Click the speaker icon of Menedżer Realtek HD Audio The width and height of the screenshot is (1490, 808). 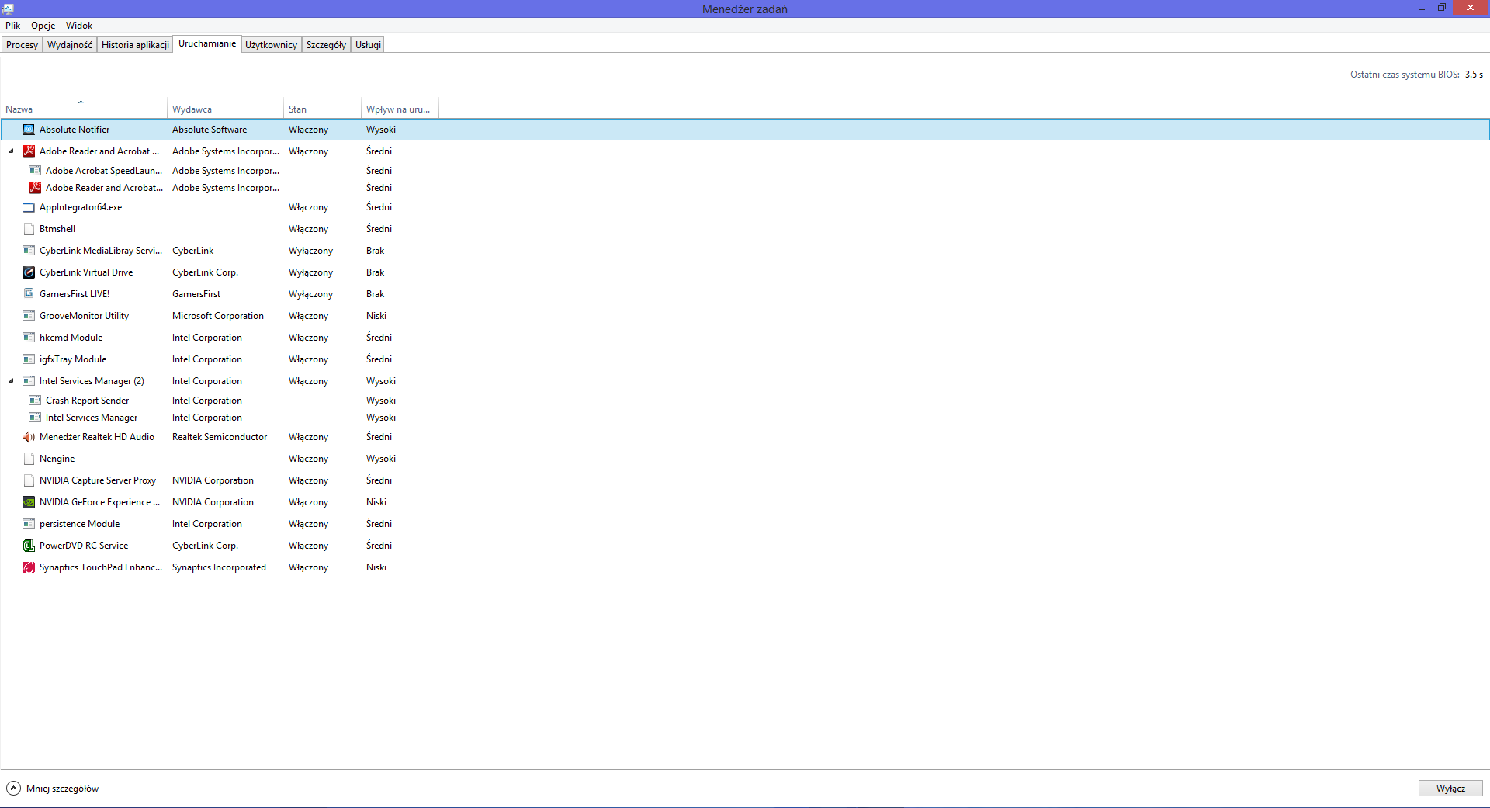click(29, 437)
